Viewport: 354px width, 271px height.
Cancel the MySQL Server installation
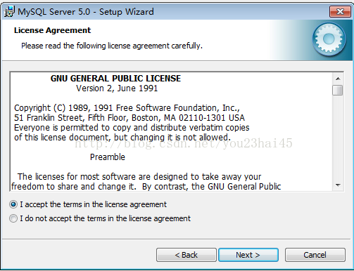click(315, 255)
